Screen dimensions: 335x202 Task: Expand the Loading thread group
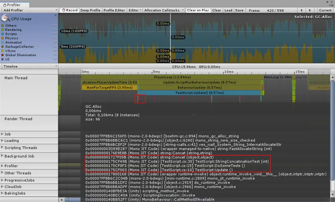click(2, 140)
